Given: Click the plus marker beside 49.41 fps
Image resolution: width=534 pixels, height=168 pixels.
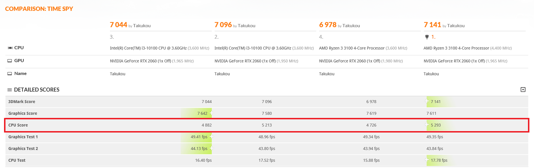Looking at the screenshot, I should pos(211,136).
